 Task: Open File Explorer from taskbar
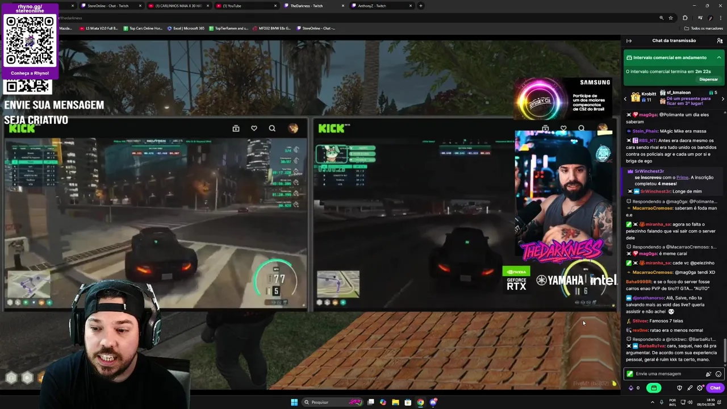(395, 402)
